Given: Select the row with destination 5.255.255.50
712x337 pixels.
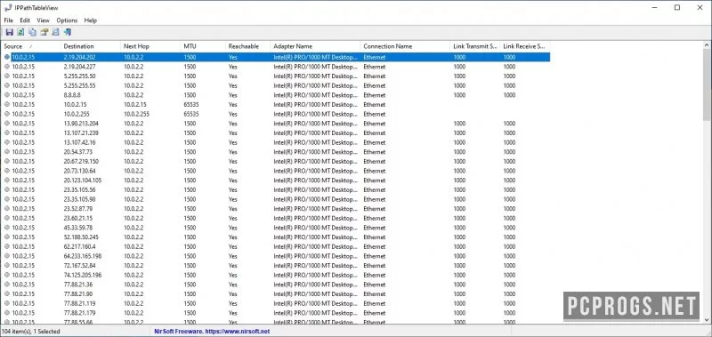Looking at the screenshot, I should point(275,76).
